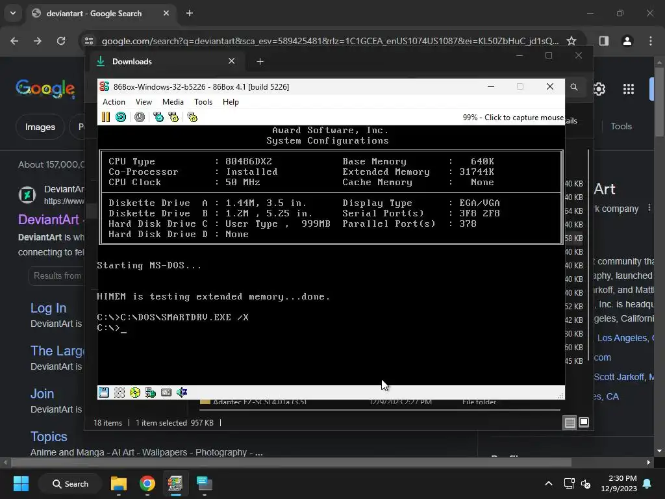Close the deviantart Google Search tab
Image resolution: width=665 pixels, height=499 pixels.
click(166, 13)
